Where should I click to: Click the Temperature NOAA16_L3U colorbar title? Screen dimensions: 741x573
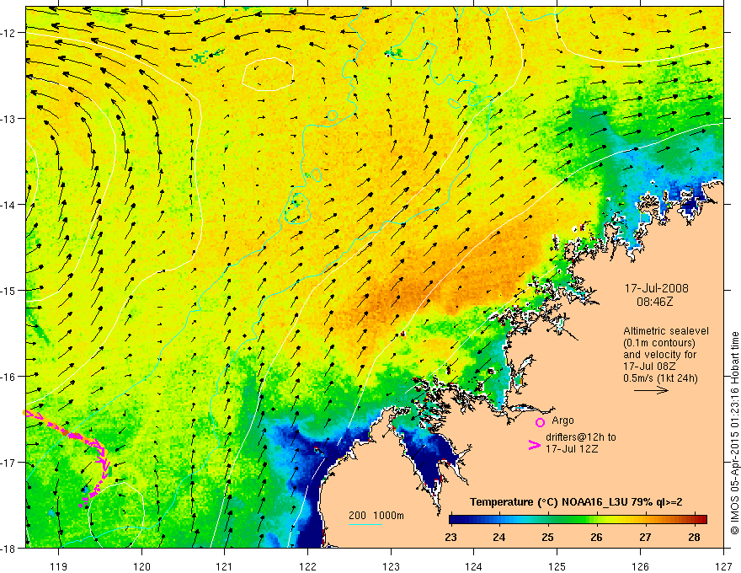tap(576, 502)
